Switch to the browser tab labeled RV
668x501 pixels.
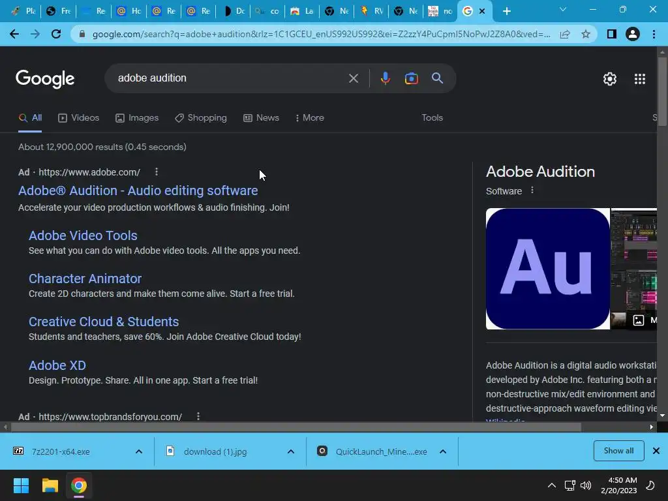371,11
